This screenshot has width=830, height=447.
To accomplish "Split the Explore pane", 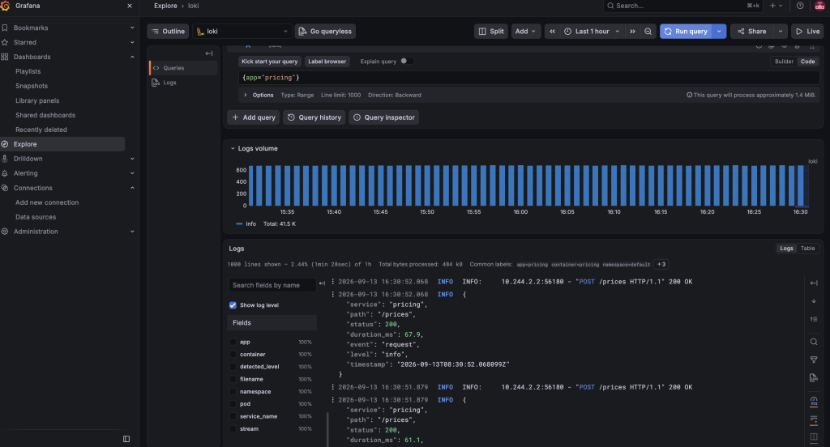I will 490,32.
